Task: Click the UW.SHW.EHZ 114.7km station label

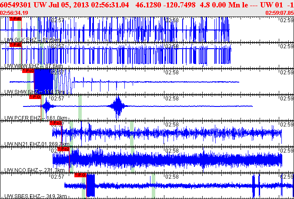Action: pos(31,92)
